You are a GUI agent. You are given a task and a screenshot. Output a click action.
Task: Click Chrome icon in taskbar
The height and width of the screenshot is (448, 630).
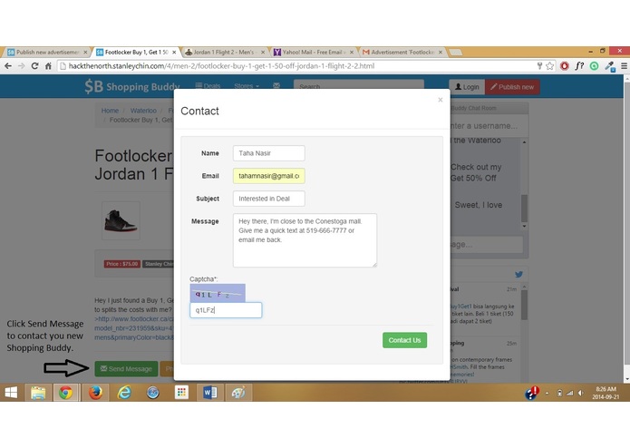[66, 393]
